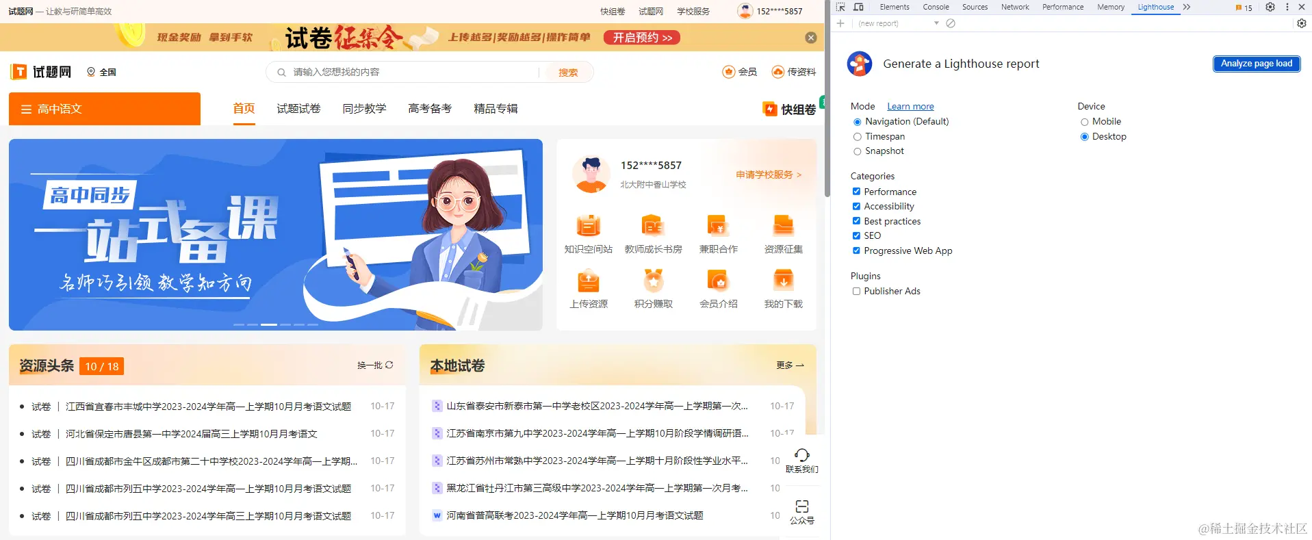Click the Analyze page load button
Viewport: 1312px width, 540px height.
tap(1257, 64)
